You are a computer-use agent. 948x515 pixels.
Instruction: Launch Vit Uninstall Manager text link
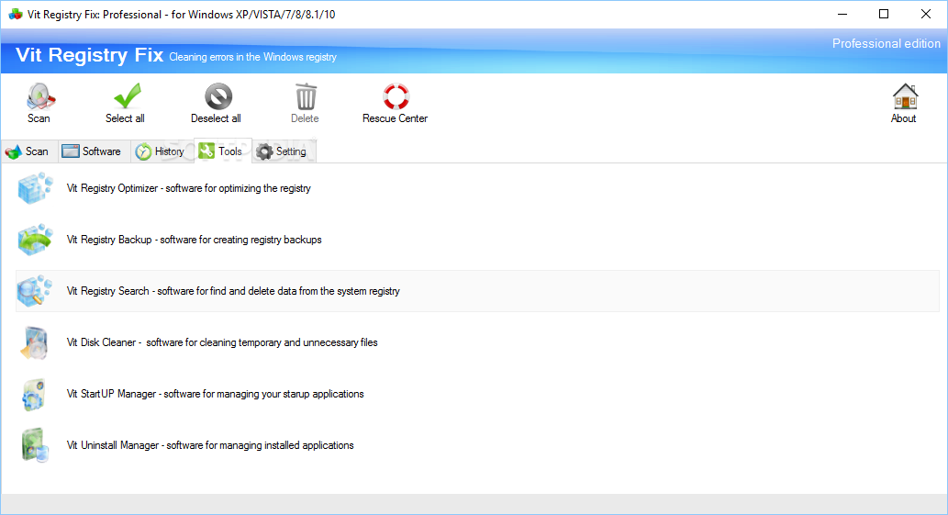(210, 445)
